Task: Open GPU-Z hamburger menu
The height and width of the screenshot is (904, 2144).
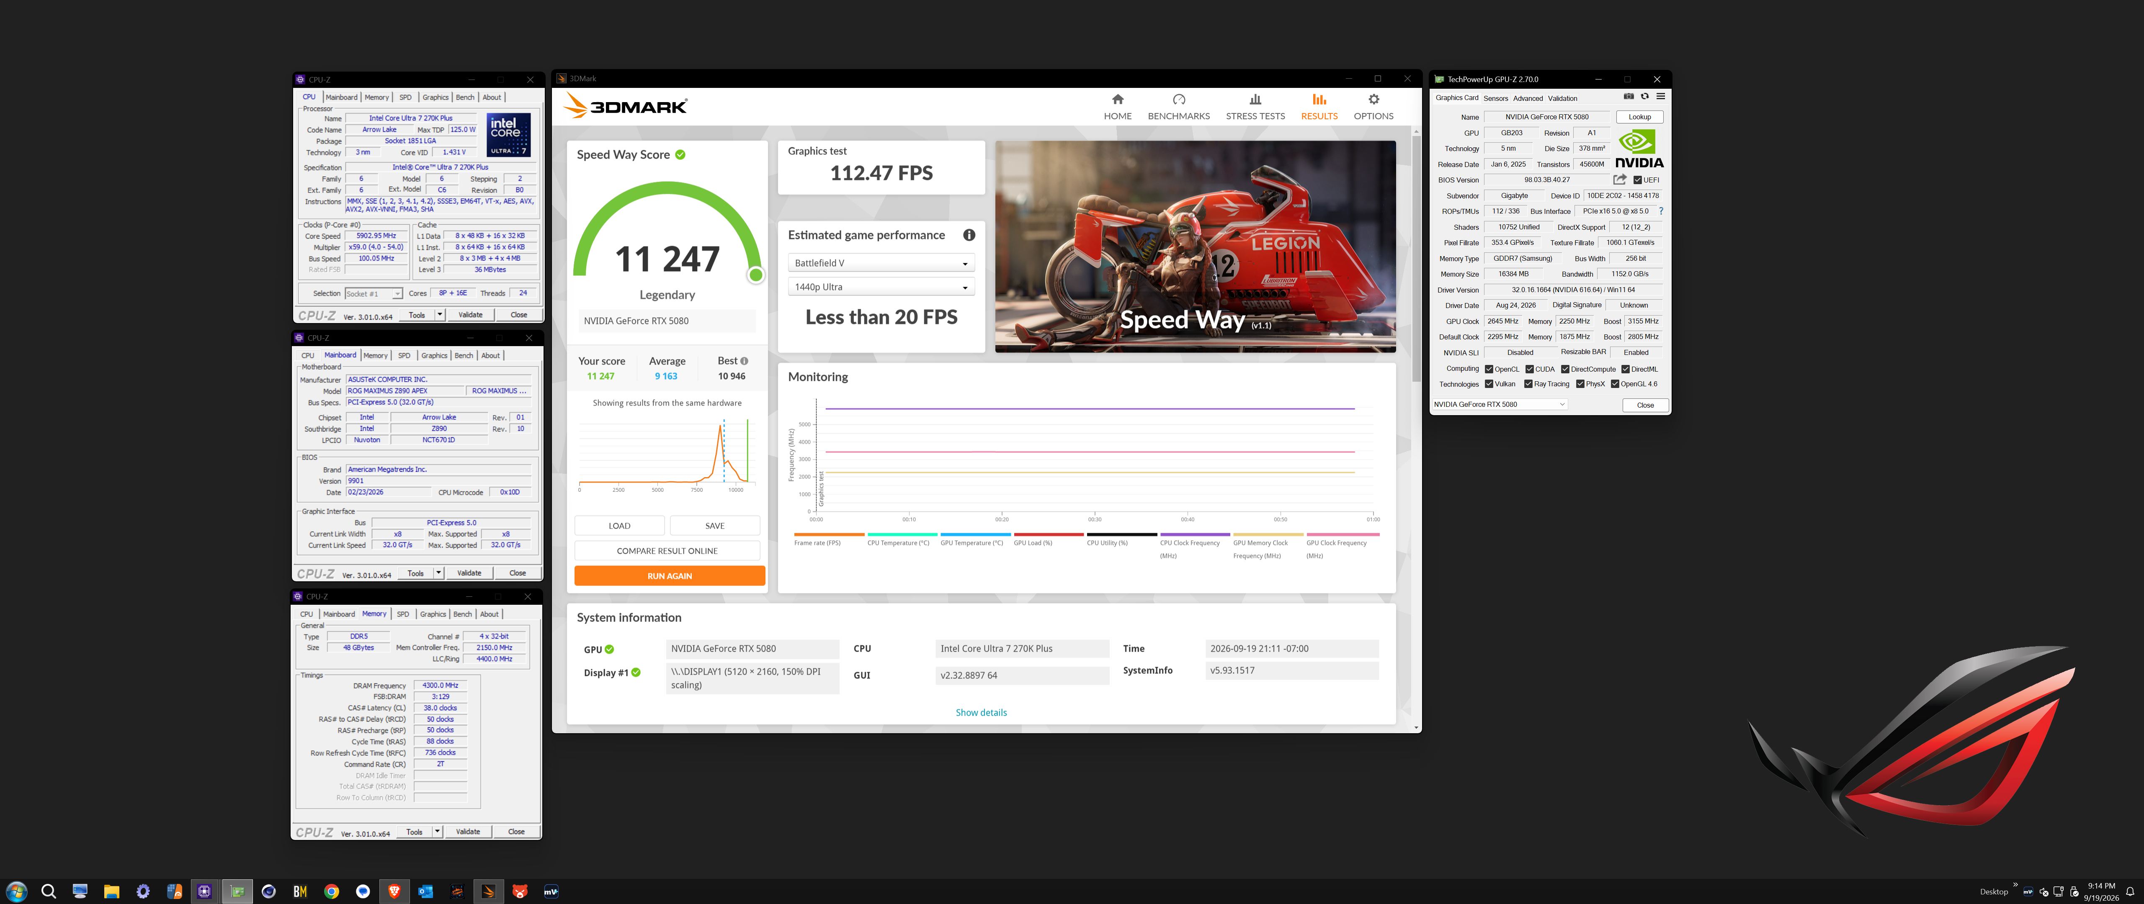Action: (x=1660, y=97)
